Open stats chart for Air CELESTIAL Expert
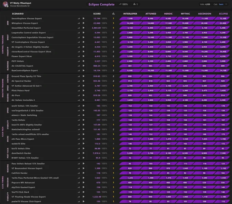Screen dimensions: 232x204 [78, 66]
